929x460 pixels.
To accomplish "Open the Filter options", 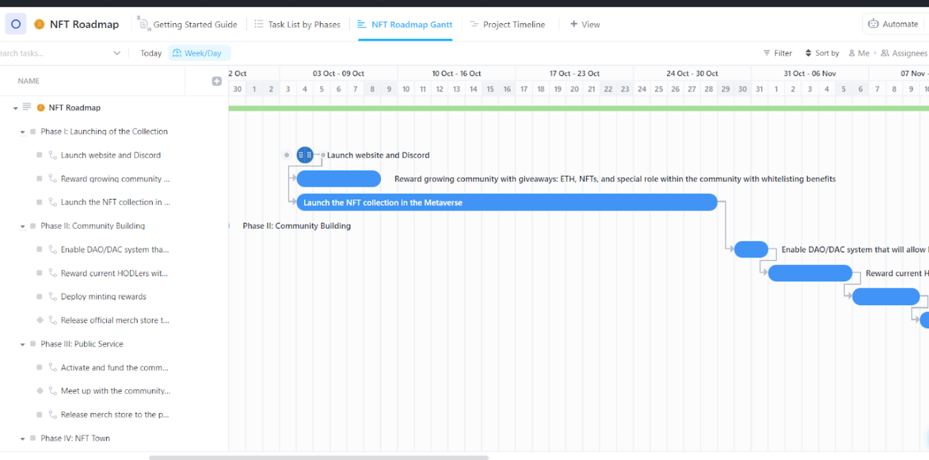I will [777, 53].
